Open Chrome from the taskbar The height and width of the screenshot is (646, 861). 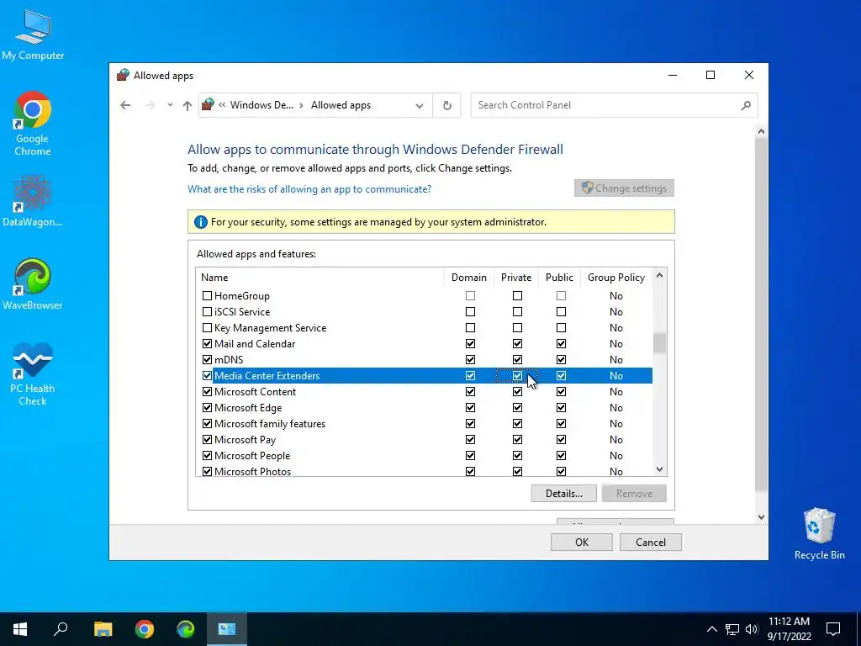pyautogui.click(x=145, y=629)
